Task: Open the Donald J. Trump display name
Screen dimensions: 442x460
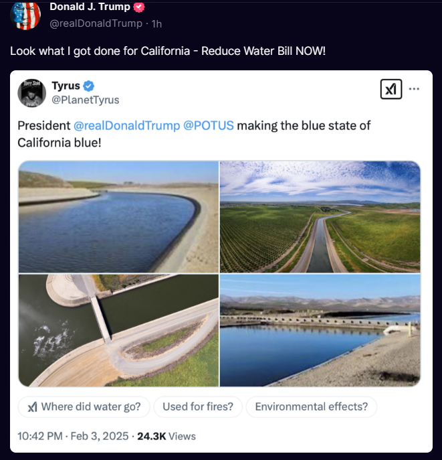Action: (90, 7)
